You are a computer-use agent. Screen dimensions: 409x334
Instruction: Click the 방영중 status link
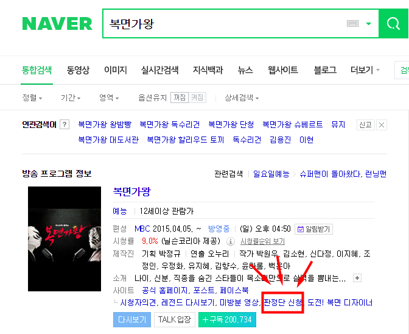click(219, 229)
